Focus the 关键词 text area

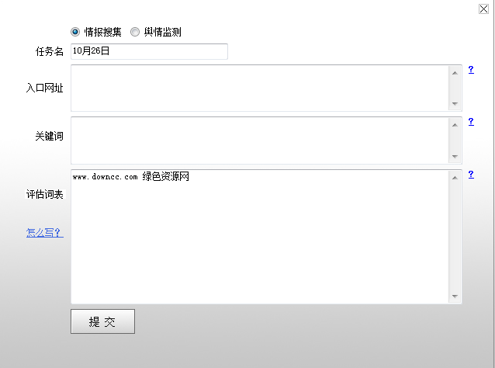(260, 141)
